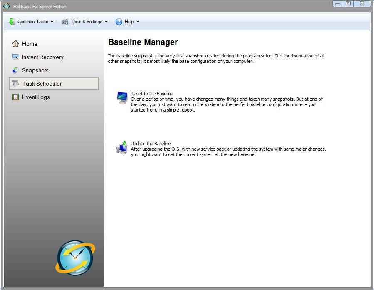Click the RollBack Rx title bar app icon
Image resolution: width=374 pixels, height=290 pixels.
[7, 6]
